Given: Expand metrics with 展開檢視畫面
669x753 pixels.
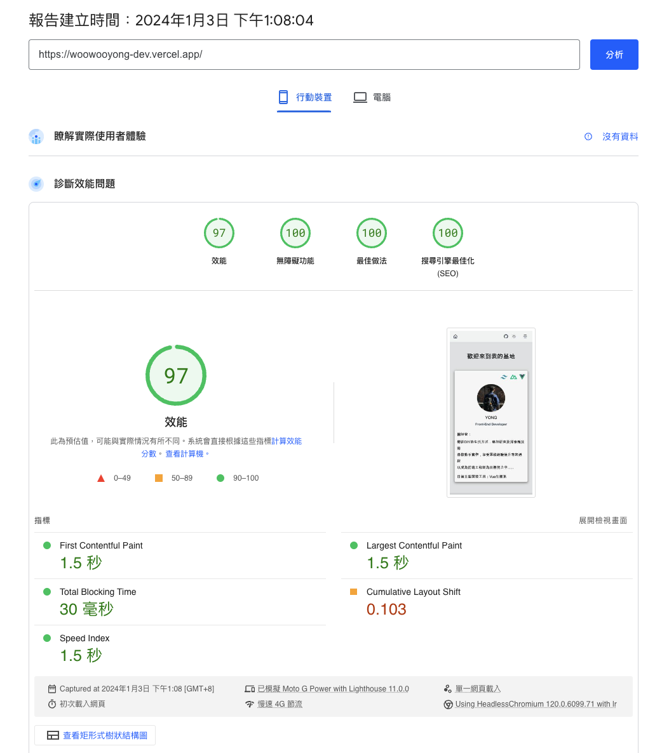Looking at the screenshot, I should click(603, 521).
